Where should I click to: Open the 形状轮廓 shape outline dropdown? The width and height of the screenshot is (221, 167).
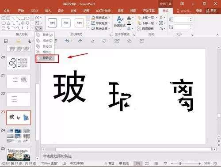[x=101, y=23]
